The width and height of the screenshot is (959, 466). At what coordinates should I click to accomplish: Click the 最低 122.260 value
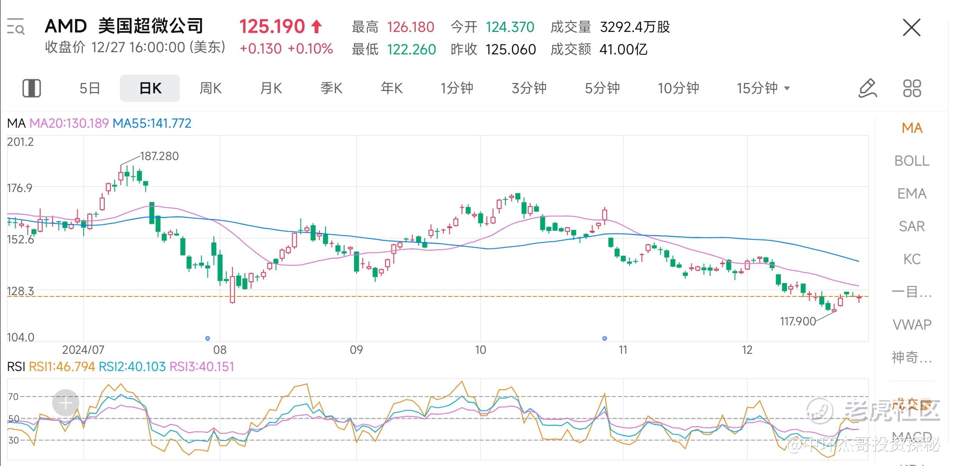[x=411, y=50]
